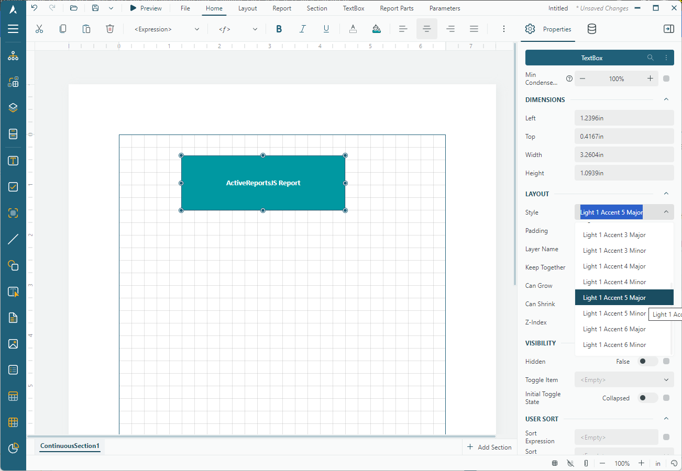Toggle the Hidden expression checkbox
The image size is (682, 471).
[666, 361]
